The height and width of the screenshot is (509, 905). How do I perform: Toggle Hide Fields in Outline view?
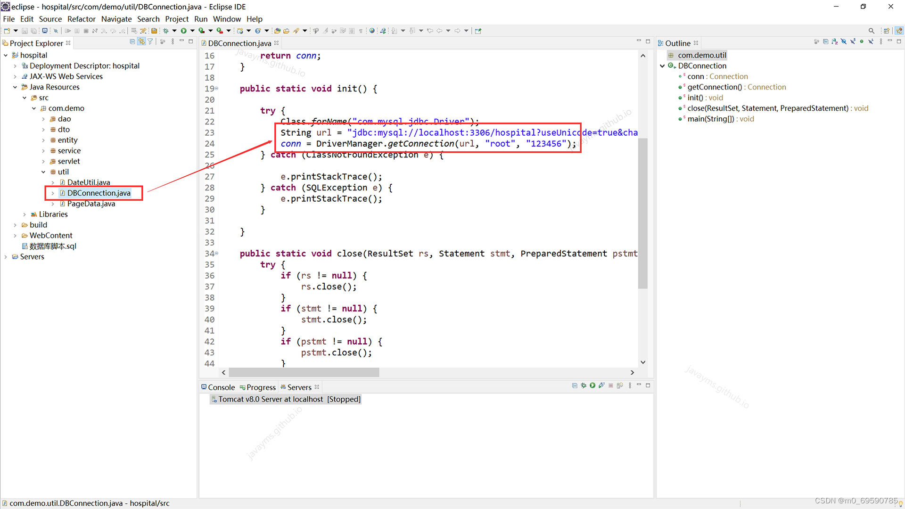(844, 41)
